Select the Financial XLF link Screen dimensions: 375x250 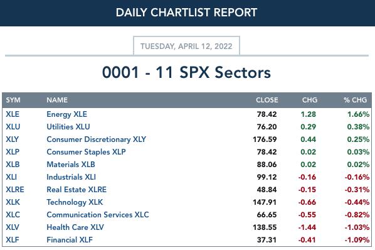pos(70,240)
